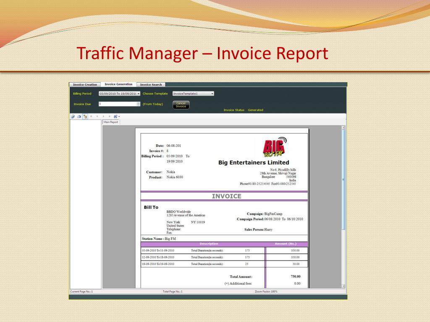The image size is (430, 322).
Task: Click 'Total Page No.: 1' in status bar
Action: point(173,292)
